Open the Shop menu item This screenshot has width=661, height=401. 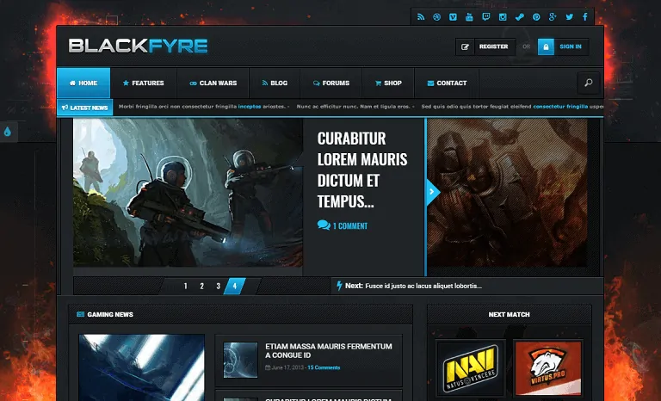(388, 83)
